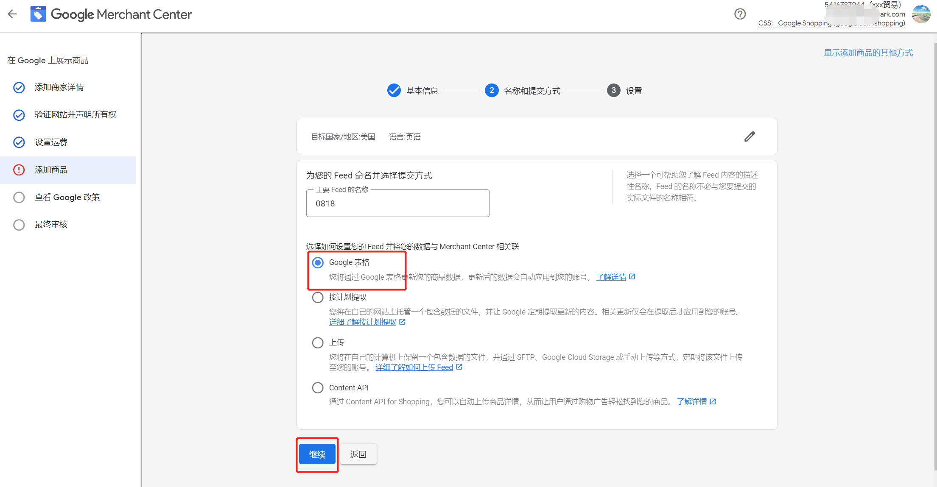
Task: Click the pencil edit icon for target country
Action: 750,136
